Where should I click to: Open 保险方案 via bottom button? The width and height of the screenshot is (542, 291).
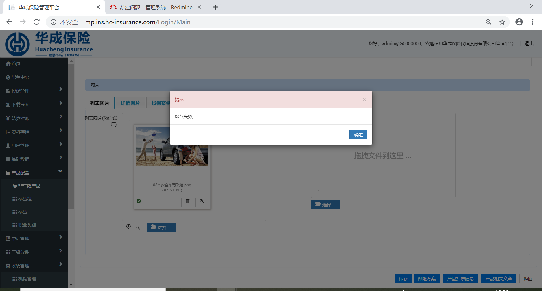tap(427, 279)
